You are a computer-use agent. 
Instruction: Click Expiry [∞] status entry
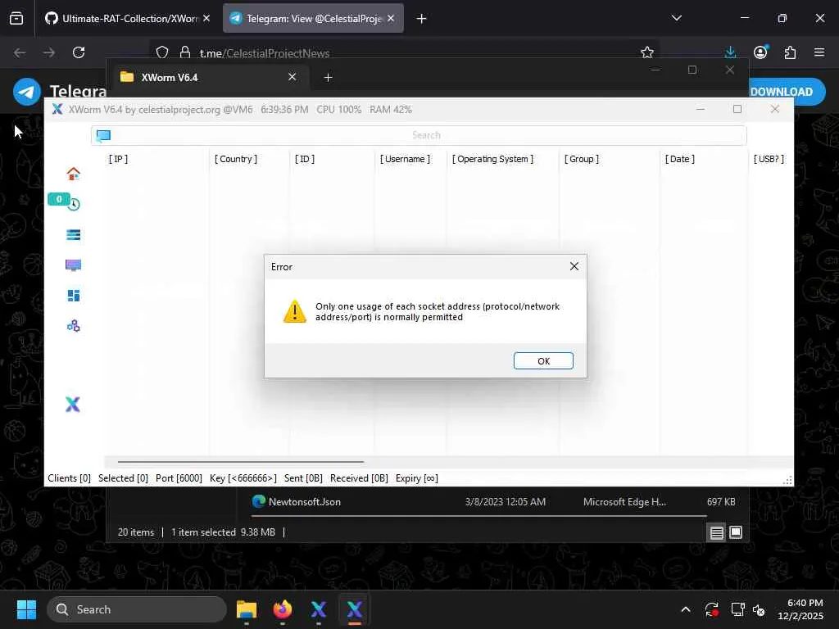(417, 478)
